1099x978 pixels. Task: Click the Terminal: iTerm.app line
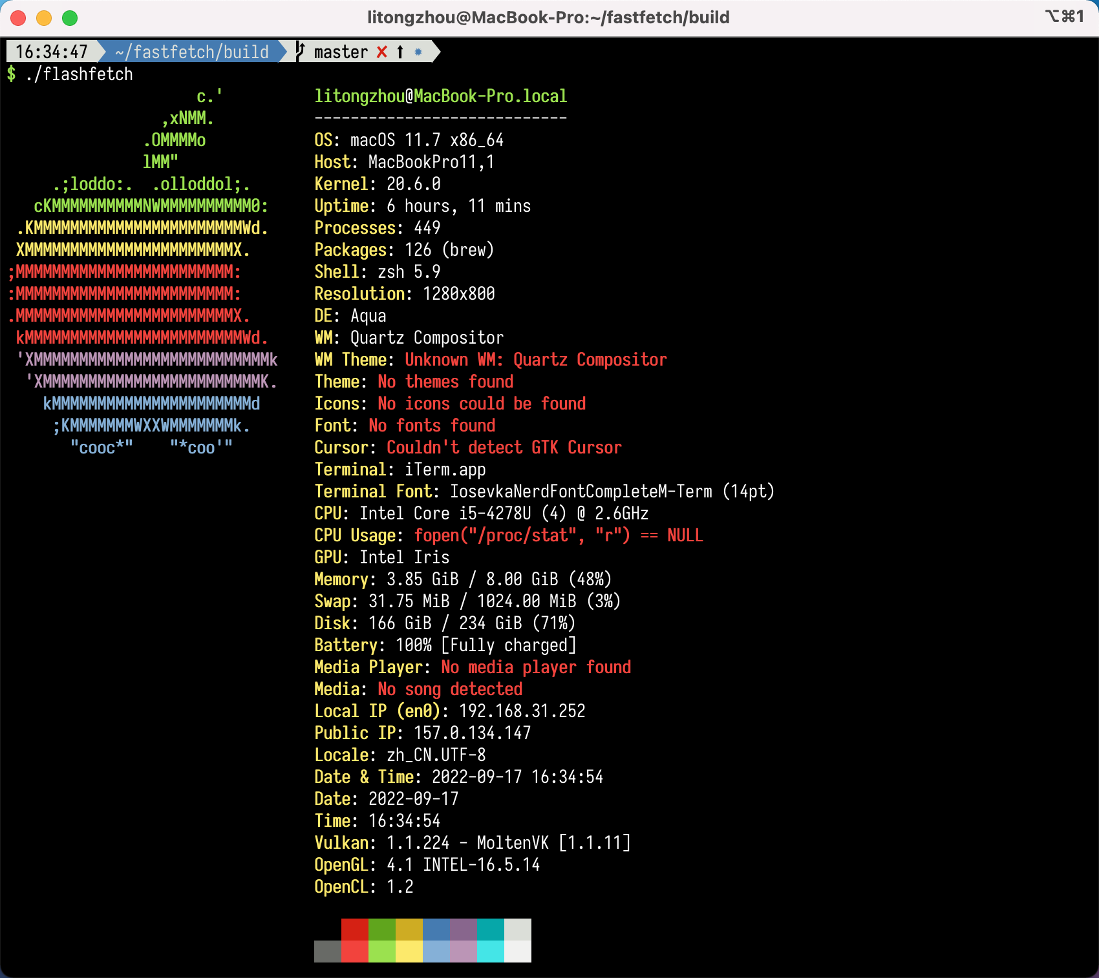[400, 470]
